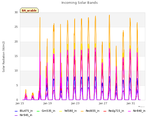Click the Solar Radiation (W/m2) axis label

[x=3, y=57]
